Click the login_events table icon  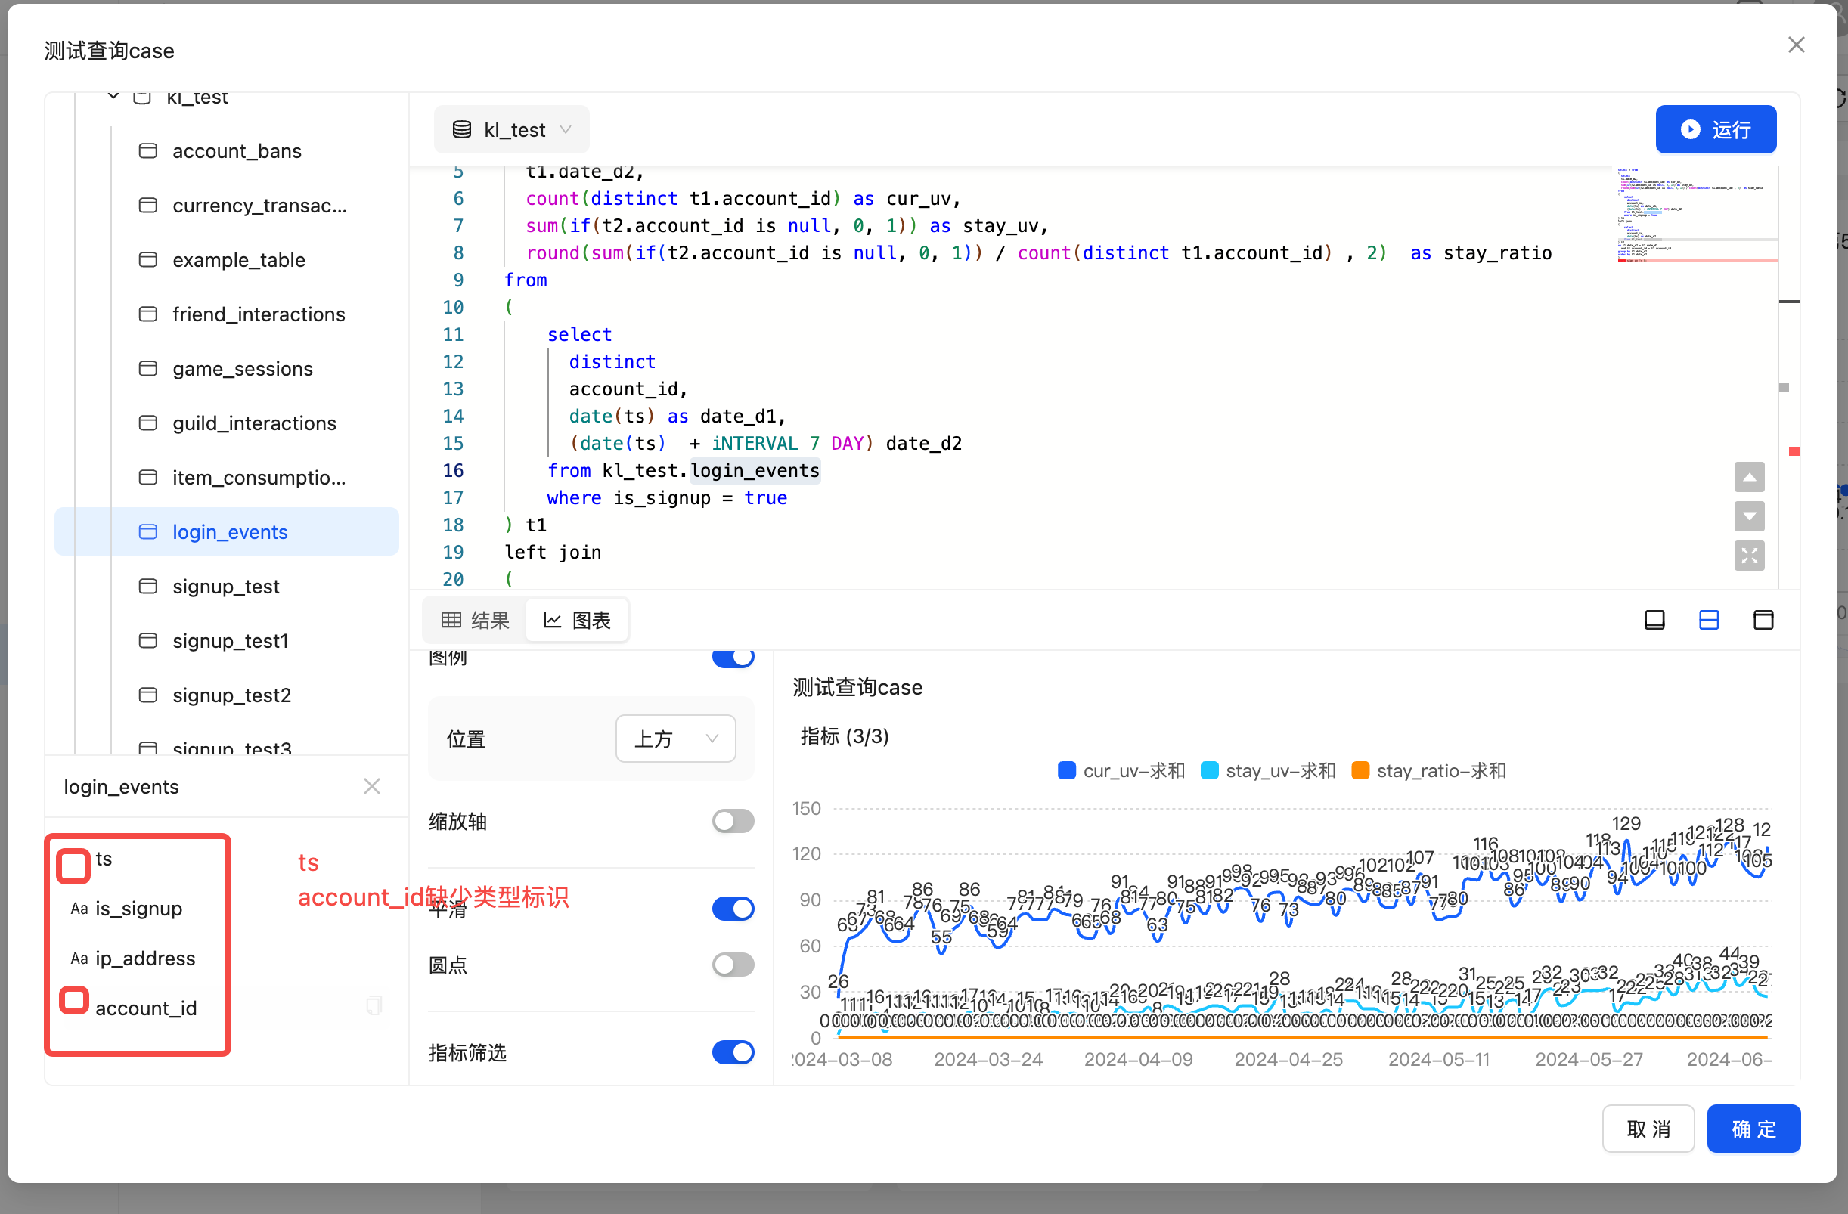pyautogui.click(x=147, y=531)
